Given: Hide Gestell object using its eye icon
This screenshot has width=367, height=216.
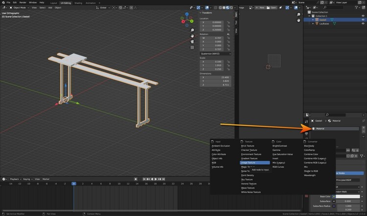Looking at the screenshot, I should point(363,20).
